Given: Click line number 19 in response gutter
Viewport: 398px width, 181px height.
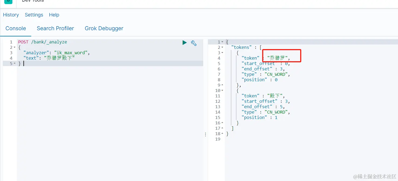Looking at the screenshot, I should (218, 139).
